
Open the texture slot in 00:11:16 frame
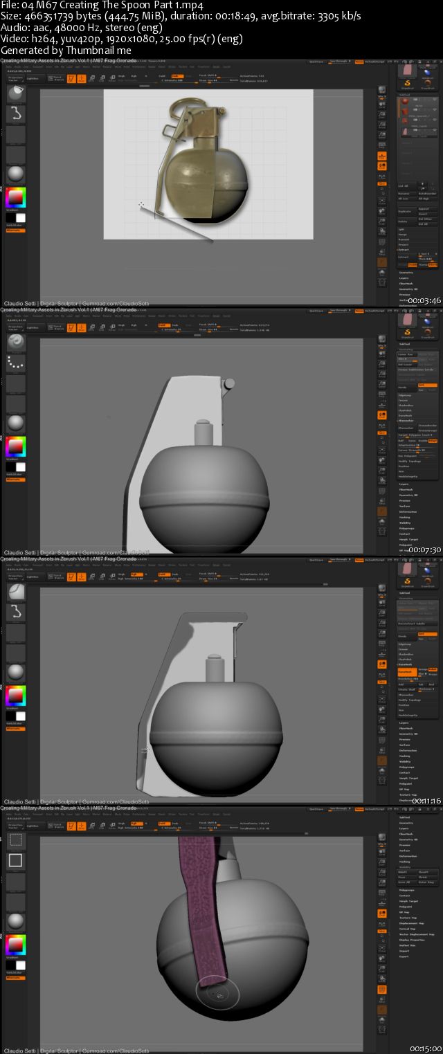[15, 652]
